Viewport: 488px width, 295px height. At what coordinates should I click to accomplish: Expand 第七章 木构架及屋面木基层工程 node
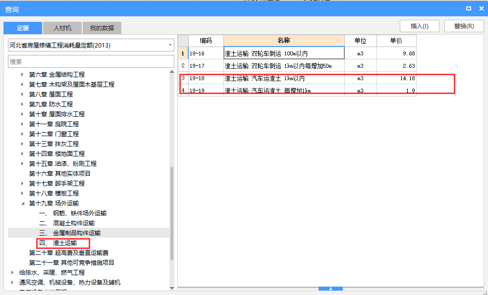(22, 85)
